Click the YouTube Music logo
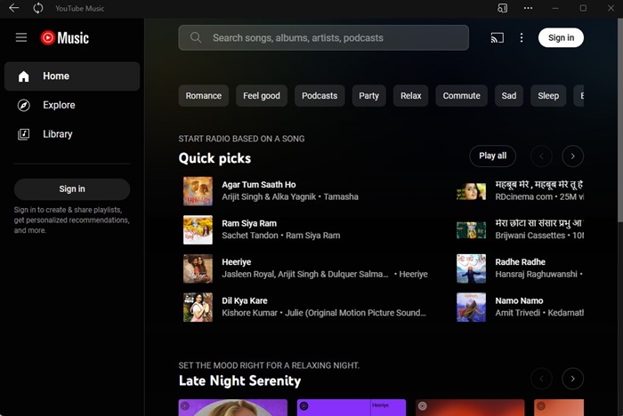 65,37
